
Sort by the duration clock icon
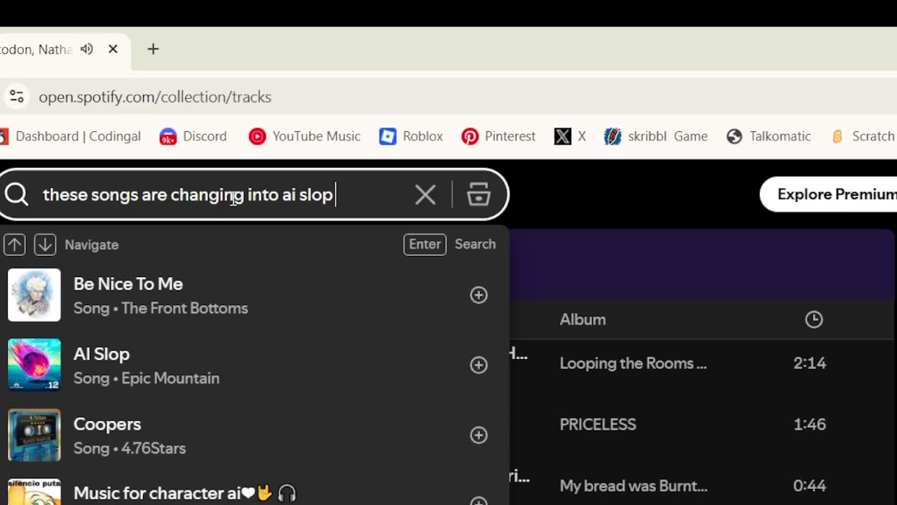pyautogui.click(x=814, y=320)
